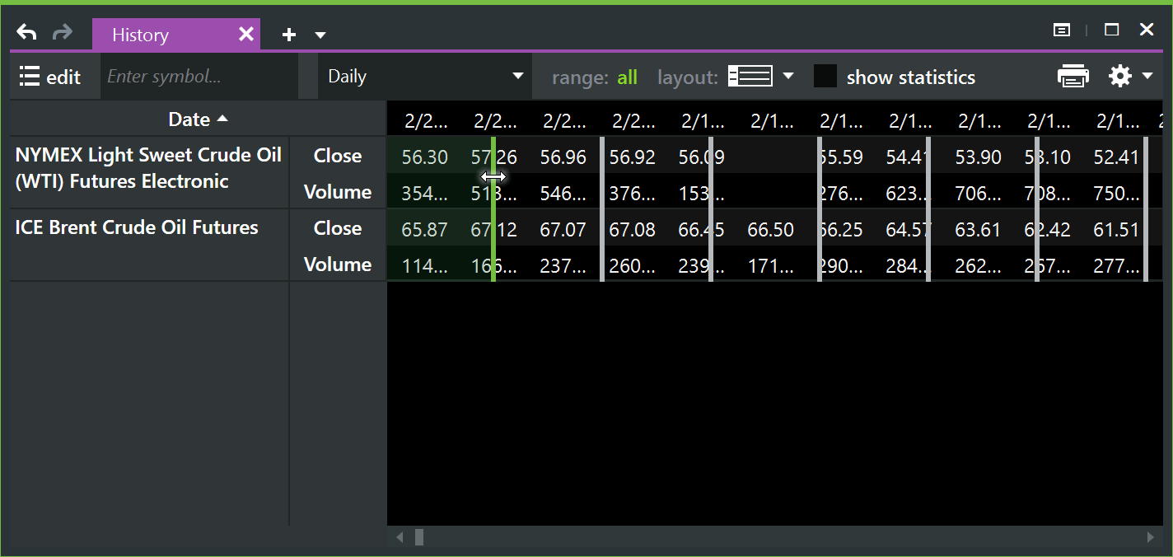Viewport: 1173px width, 557px height.
Task: Click the horizontal scrollbar left arrow
Action: tap(400, 538)
